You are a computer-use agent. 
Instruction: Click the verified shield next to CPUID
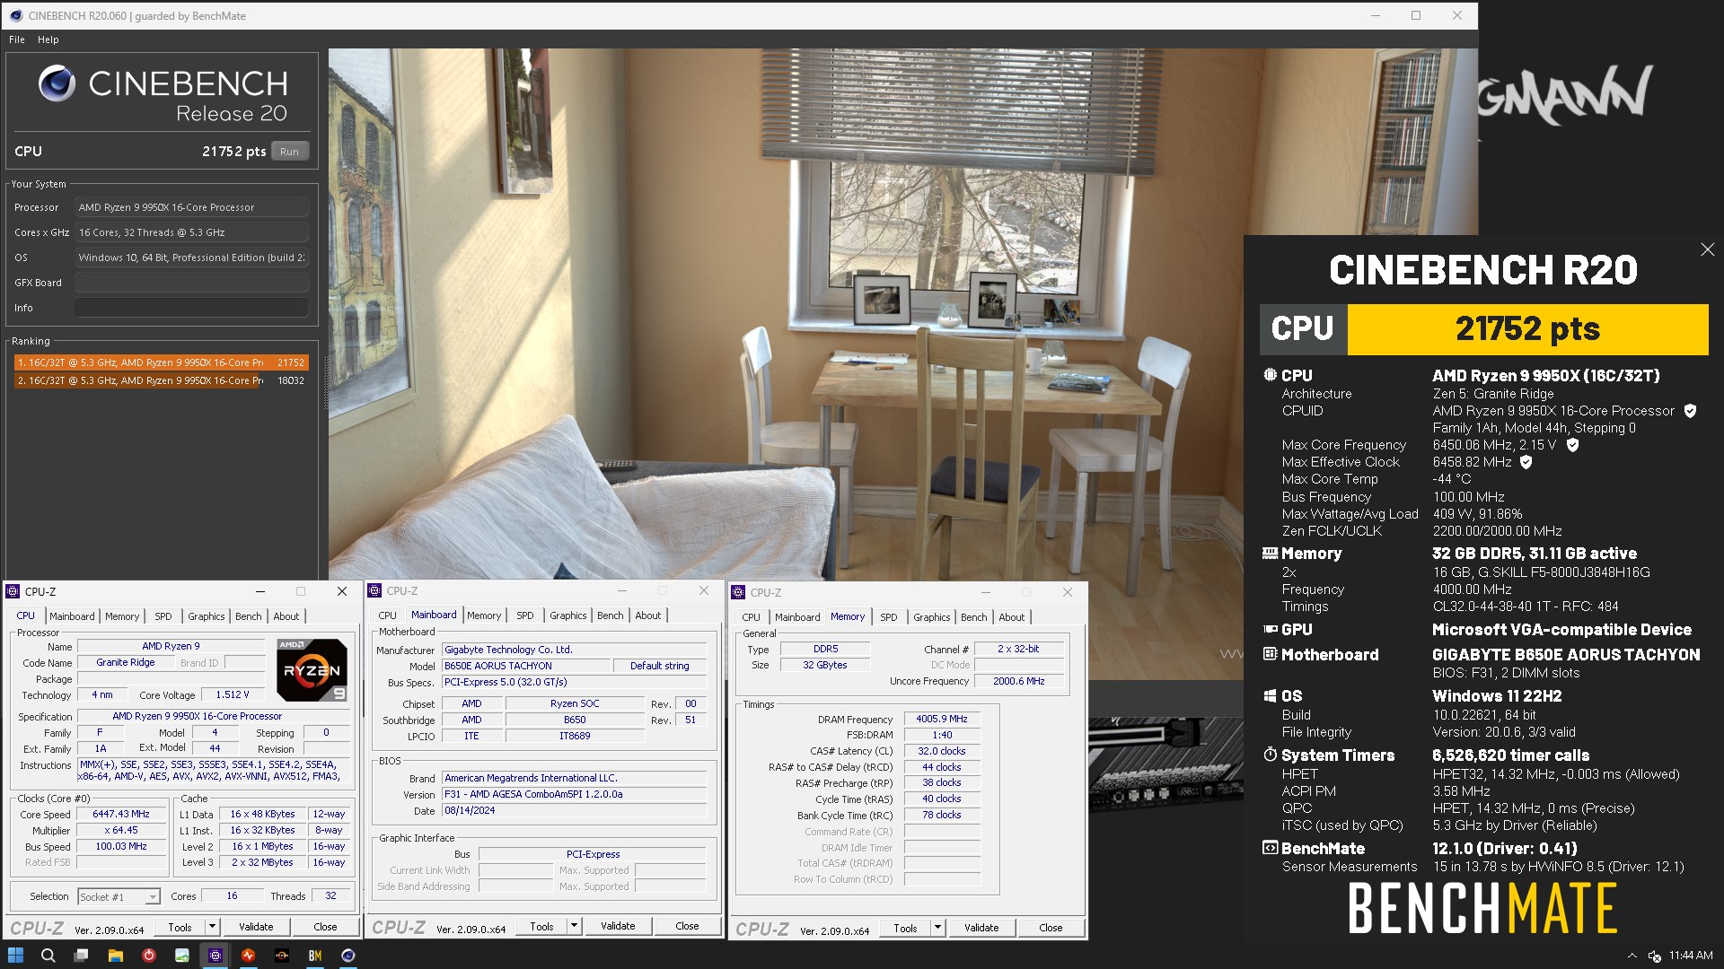pyautogui.click(x=1690, y=411)
